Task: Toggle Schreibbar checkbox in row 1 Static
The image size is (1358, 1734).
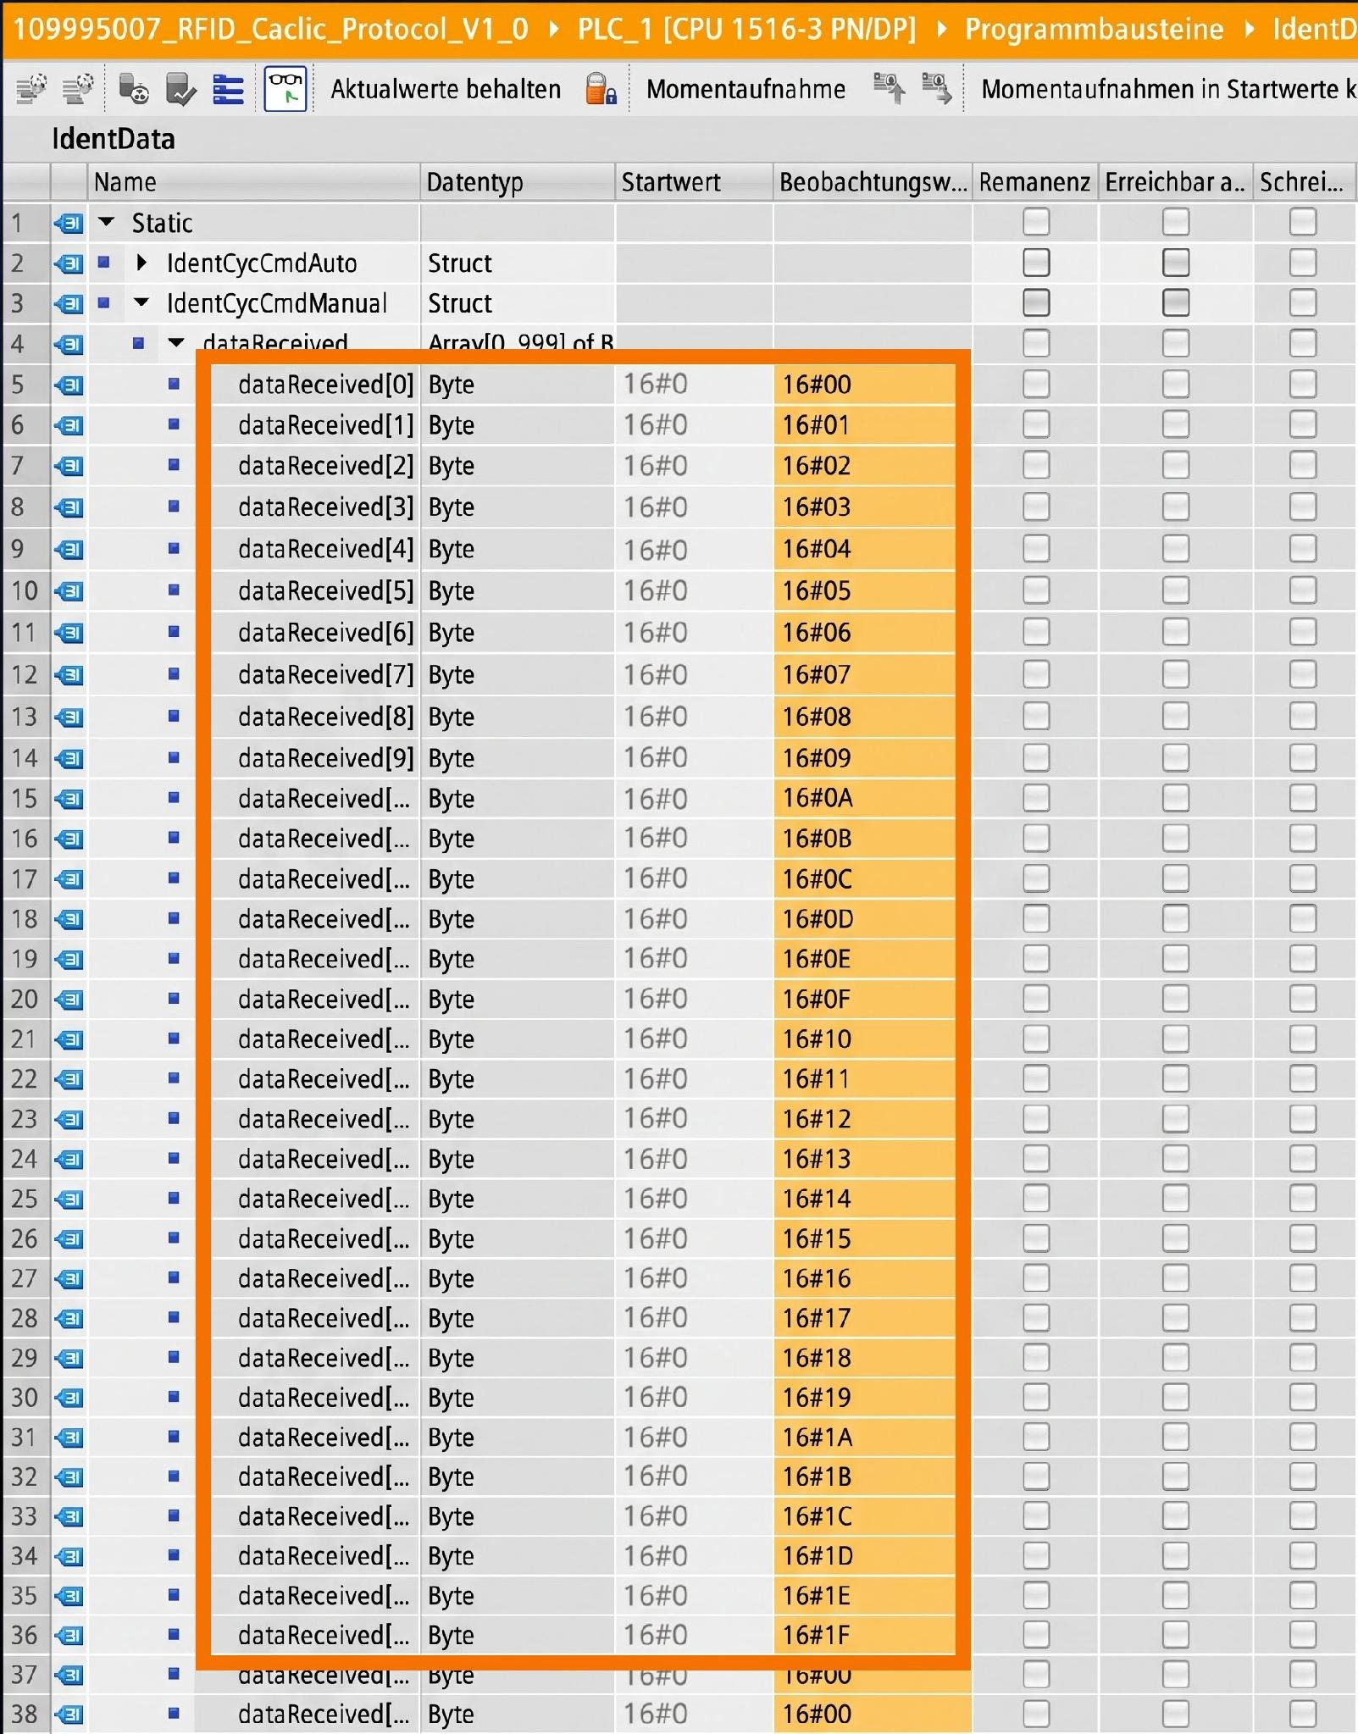Action: point(1302,223)
